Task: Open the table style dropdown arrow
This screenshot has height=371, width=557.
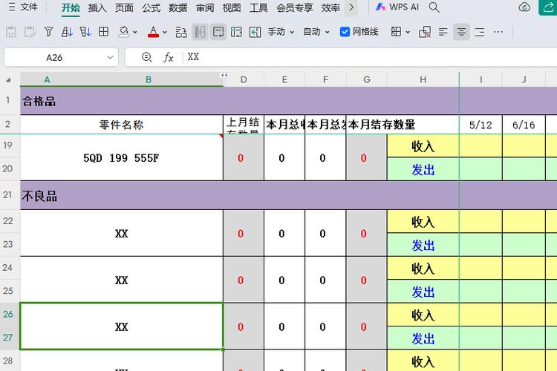Action: (x=408, y=33)
